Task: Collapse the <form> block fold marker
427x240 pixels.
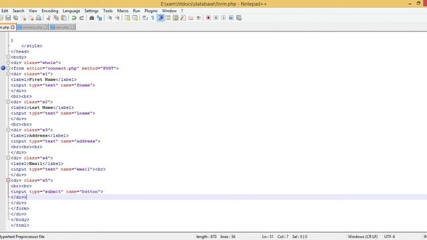Action: pos(8,68)
